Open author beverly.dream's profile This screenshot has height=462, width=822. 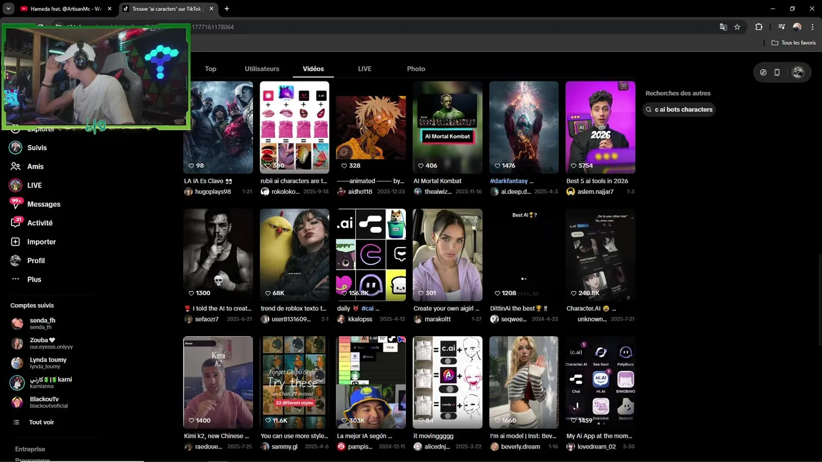(520, 447)
